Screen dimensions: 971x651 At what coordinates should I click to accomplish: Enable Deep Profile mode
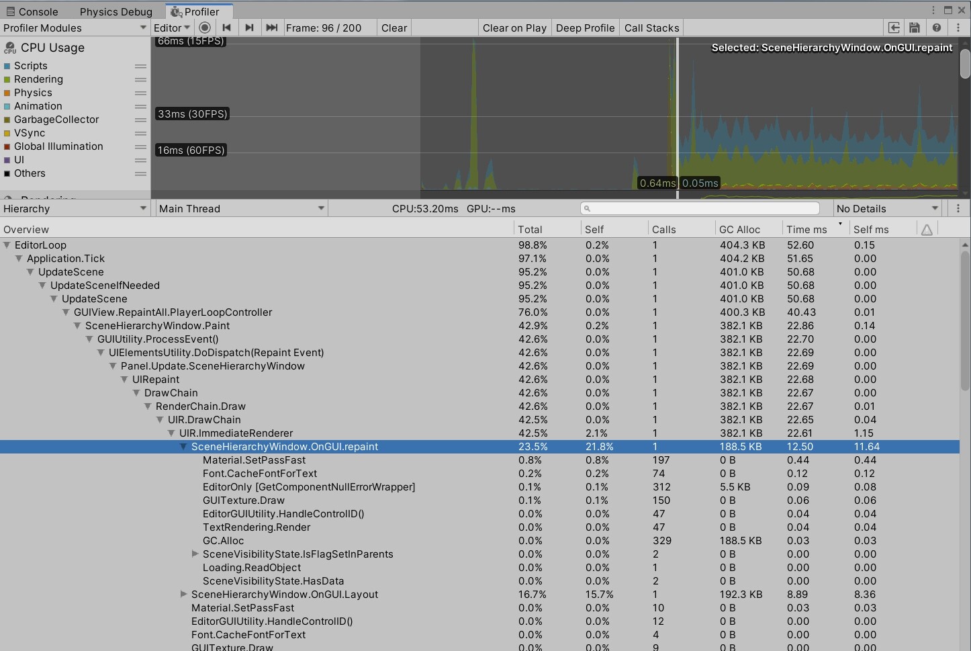pos(585,28)
